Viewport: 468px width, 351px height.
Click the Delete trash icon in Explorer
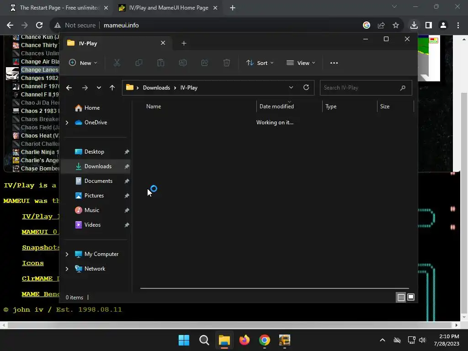click(227, 63)
